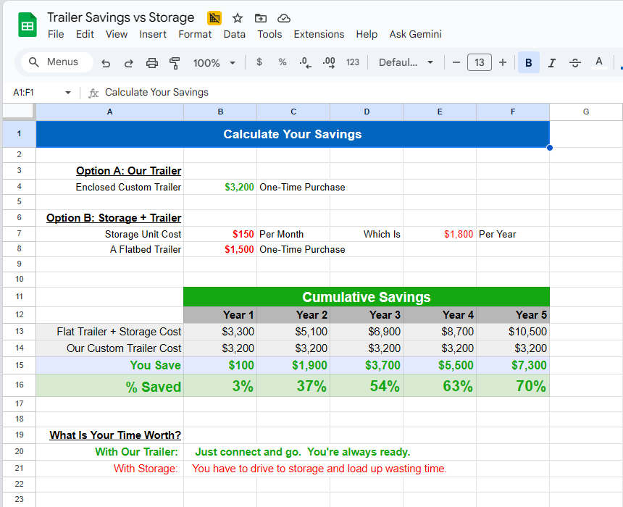The height and width of the screenshot is (507, 623).
Task: Toggle Bold formatting button
Action: point(528,63)
